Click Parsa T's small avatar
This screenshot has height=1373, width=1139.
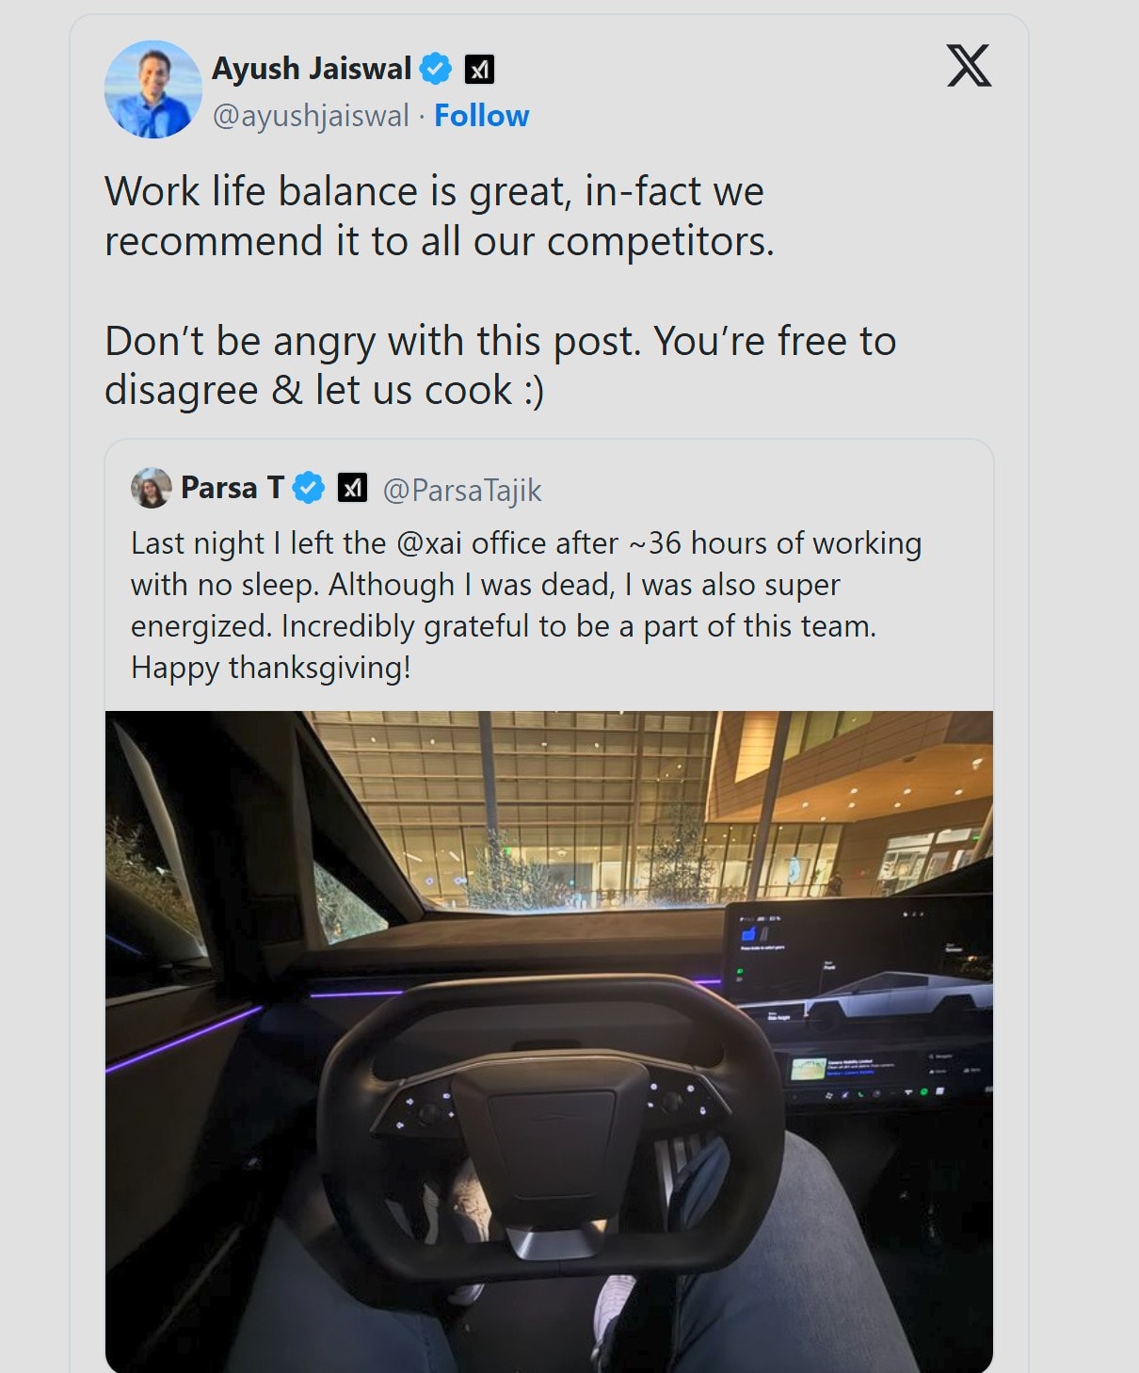[151, 488]
